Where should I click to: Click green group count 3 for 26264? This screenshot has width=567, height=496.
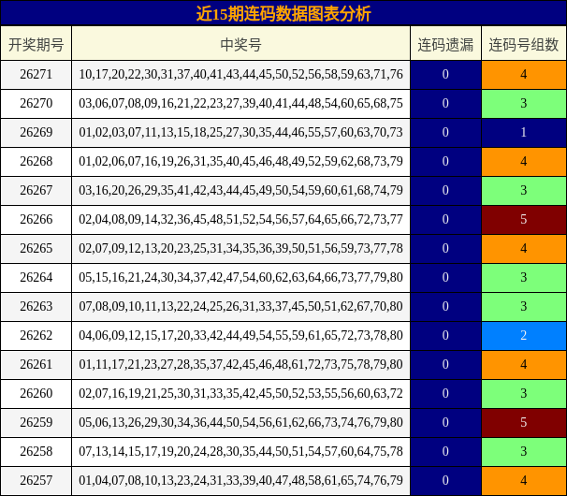(524, 278)
